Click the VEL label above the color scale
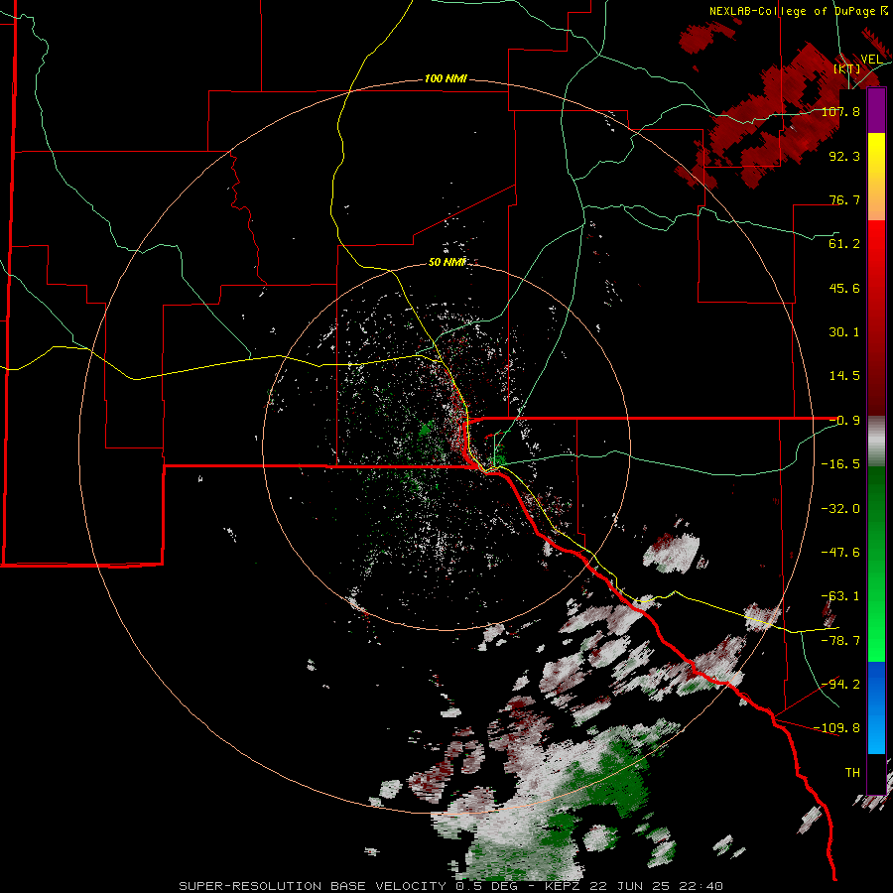 click(871, 60)
